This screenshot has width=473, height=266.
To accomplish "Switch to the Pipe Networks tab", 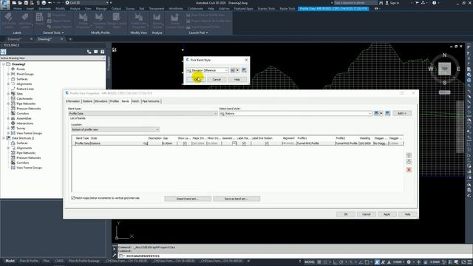I will coord(151,101).
